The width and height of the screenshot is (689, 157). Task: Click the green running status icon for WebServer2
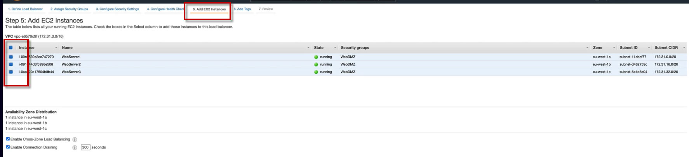[316, 64]
